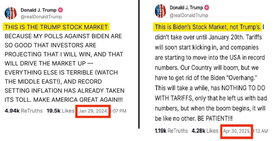Click the right post's verified badge
The height and width of the screenshot is (141, 278).
[x=207, y=7]
